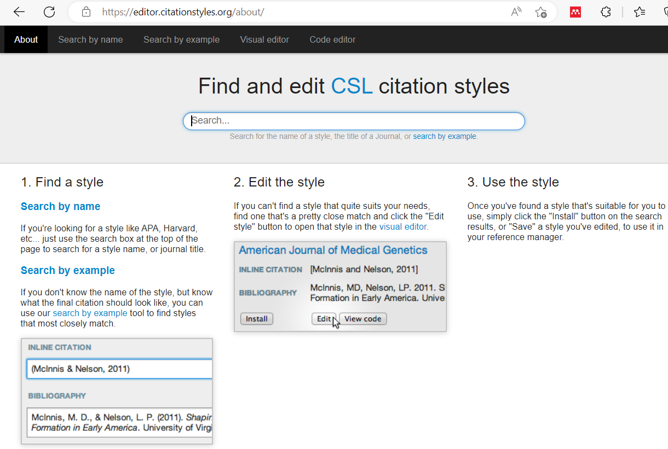The width and height of the screenshot is (668, 449).
Task: Switch to the Visual editor tab
Action: [264, 39]
